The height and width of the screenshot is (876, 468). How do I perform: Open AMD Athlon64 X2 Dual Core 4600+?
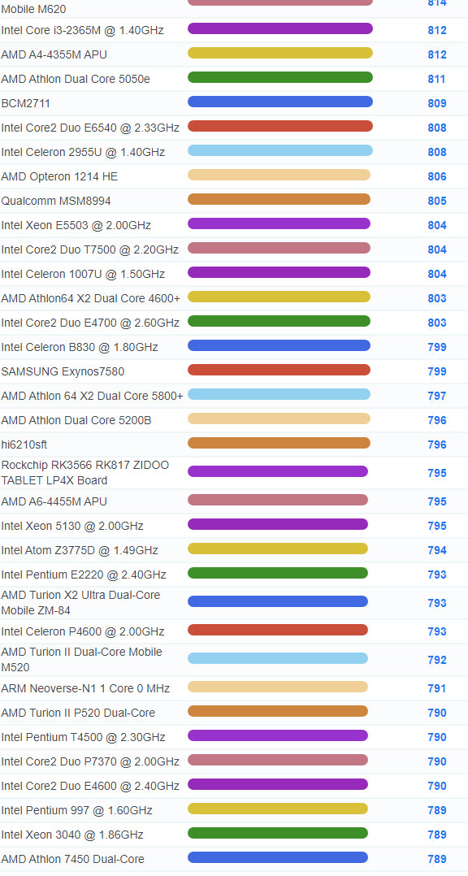[x=91, y=299]
